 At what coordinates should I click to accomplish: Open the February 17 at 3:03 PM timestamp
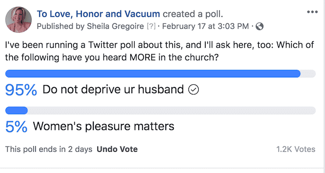tap(205, 26)
